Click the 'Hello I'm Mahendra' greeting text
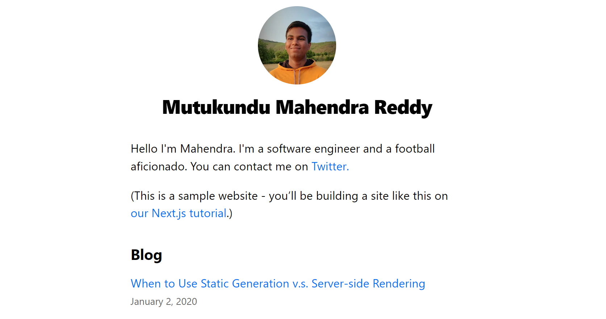 point(182,149)
